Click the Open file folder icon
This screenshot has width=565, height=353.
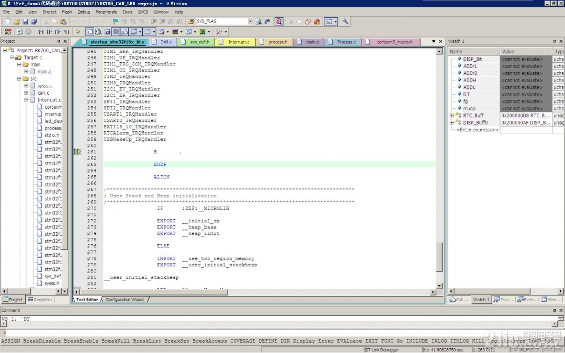pos(17,21)
